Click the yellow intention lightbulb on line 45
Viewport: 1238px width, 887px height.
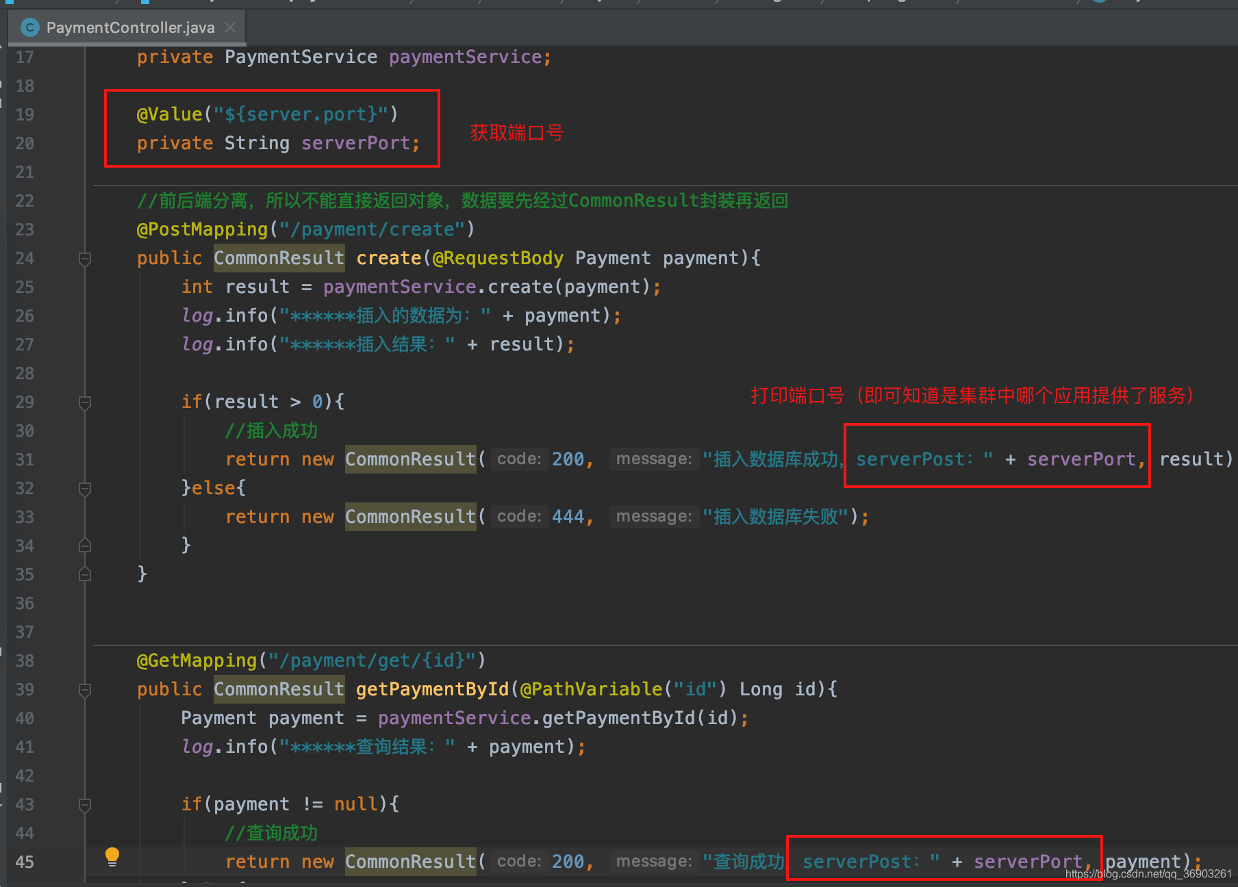click(112, 857)
